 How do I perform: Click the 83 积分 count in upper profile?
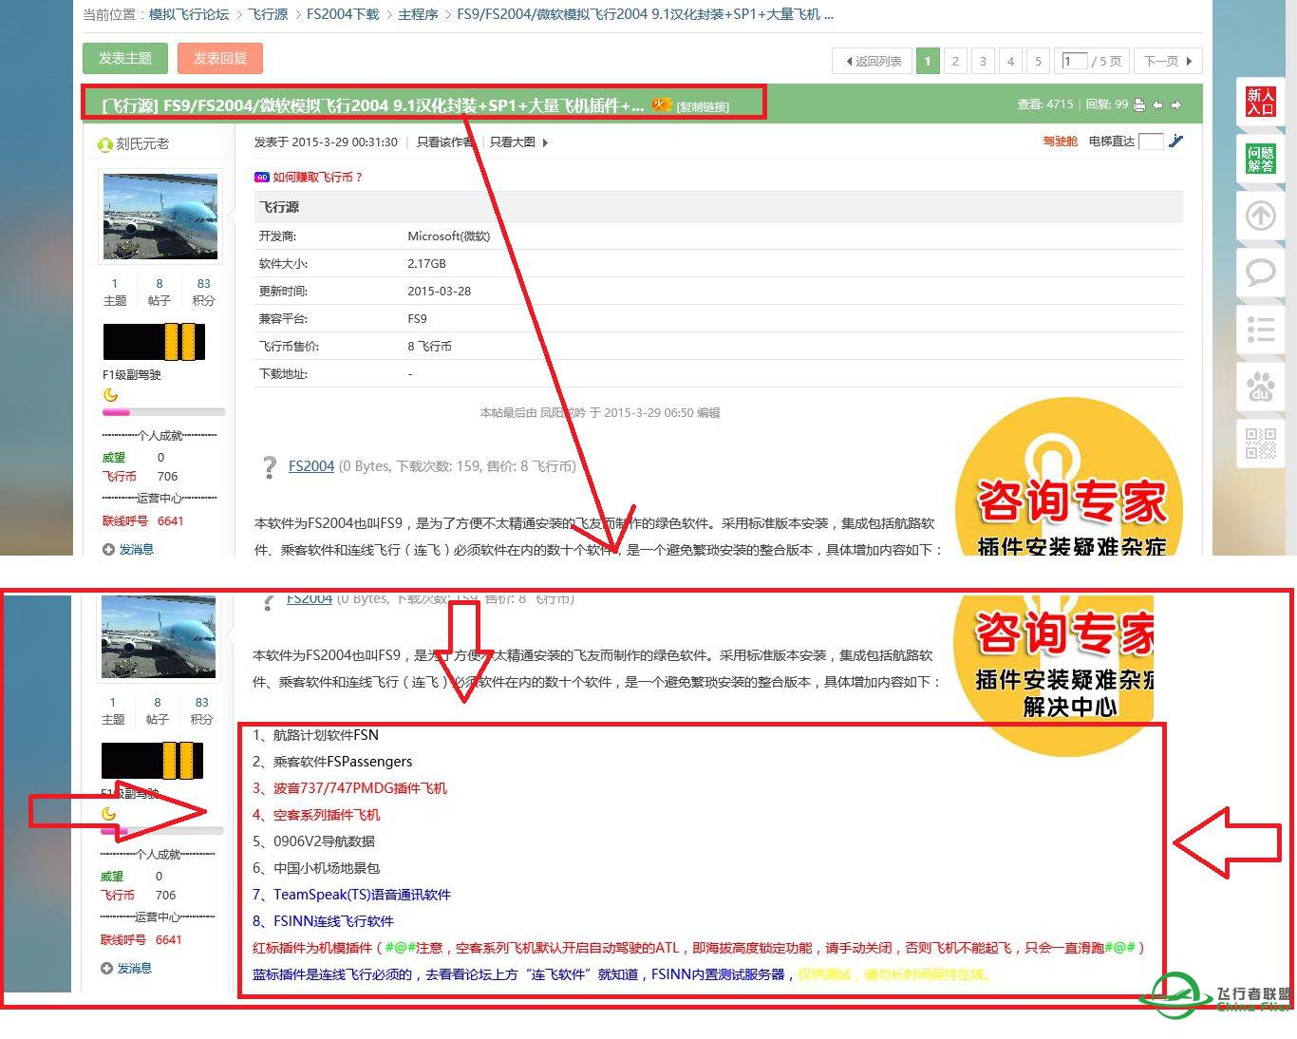(203, 292)
